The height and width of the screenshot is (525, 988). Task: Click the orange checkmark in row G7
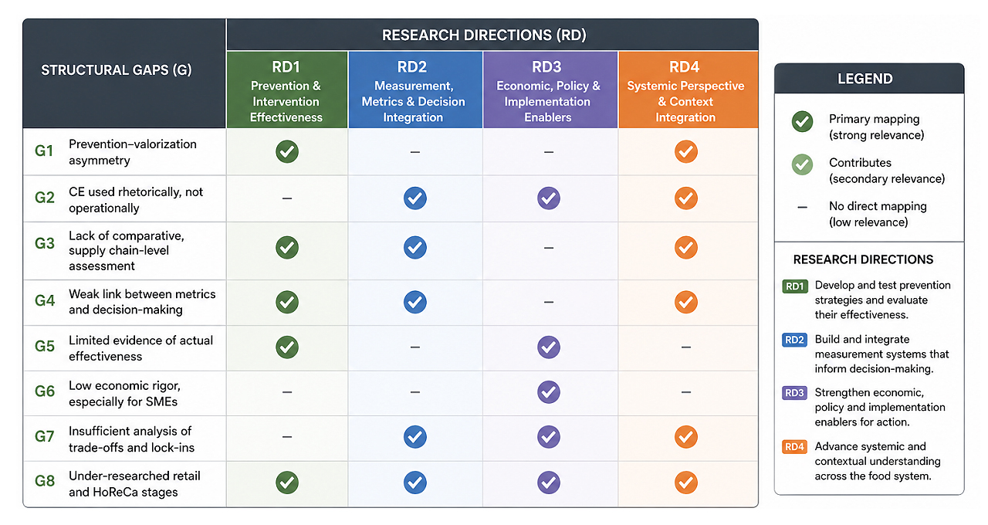pyautogui.click(x=686, y=437)
